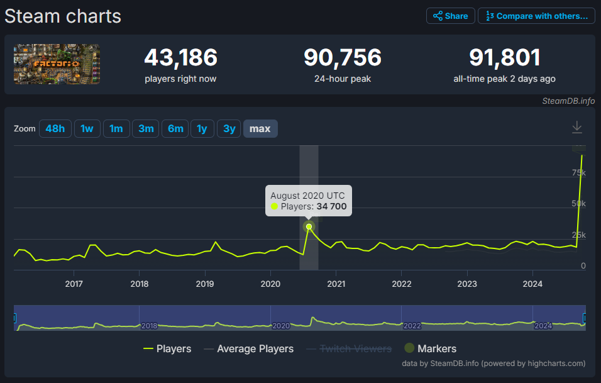601x383 pixels.
Task: Set chart zoom to 1m
Action: tap(116, 129)
